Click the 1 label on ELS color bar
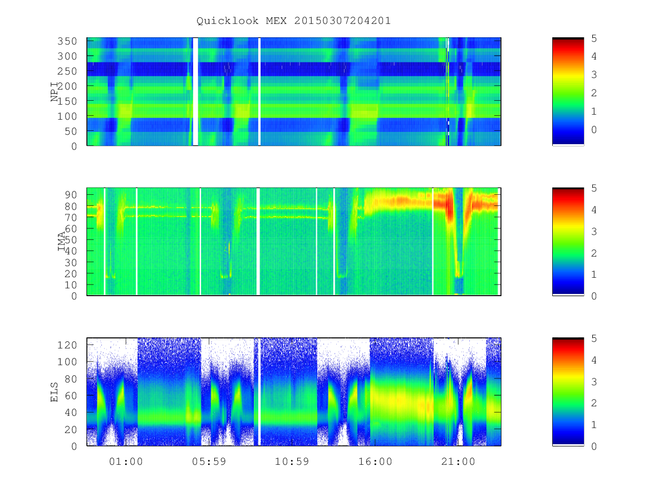 coord(594,425)
